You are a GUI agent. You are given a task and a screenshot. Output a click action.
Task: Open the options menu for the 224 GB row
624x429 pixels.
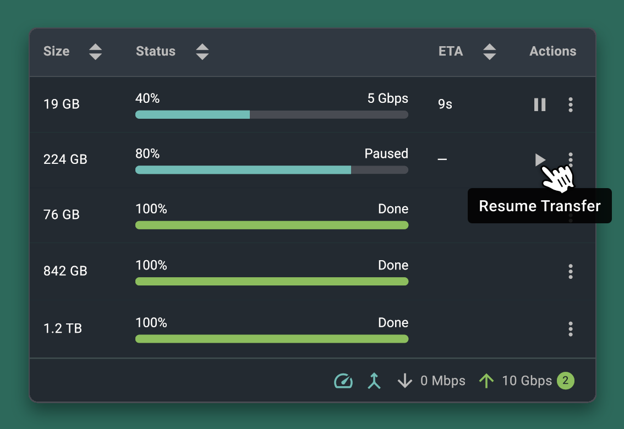click(x=571, y=160)
